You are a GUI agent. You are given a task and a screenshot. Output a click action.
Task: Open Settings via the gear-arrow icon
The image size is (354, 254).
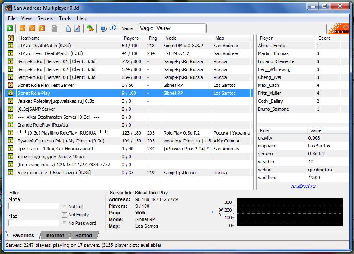point(90,28)
